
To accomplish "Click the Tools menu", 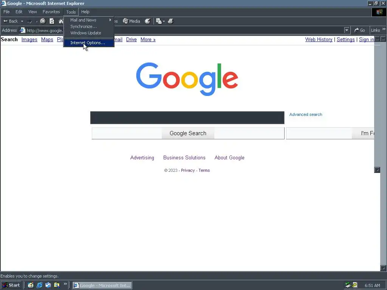I will tap(71, 12).
